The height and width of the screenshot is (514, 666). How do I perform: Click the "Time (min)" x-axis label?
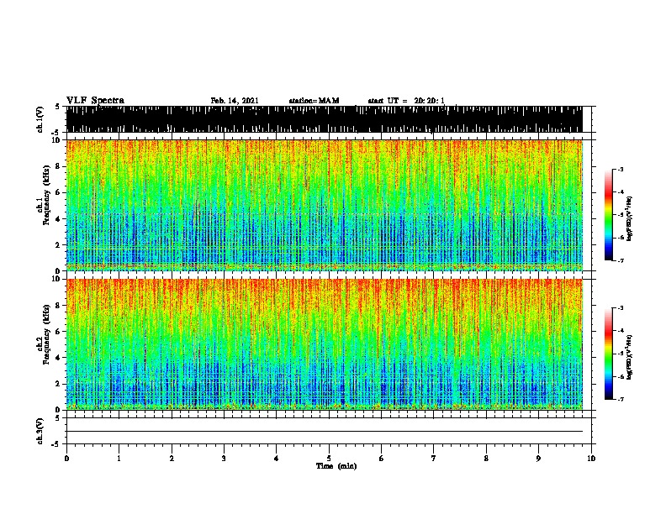[x=336, y=466]
